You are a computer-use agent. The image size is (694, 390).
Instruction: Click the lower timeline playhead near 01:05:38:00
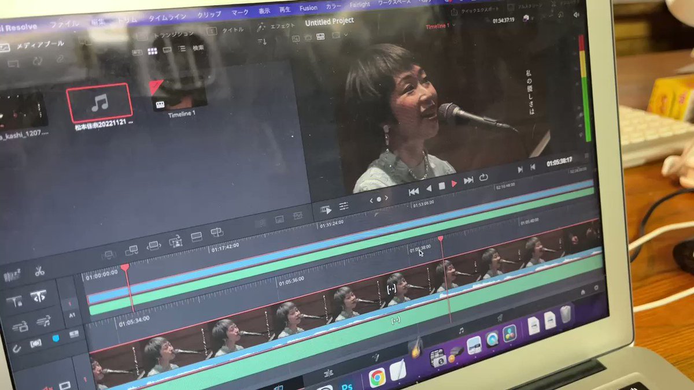coord(441,239)
